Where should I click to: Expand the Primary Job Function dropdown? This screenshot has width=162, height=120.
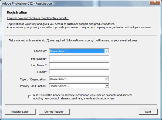coord(79,86)
